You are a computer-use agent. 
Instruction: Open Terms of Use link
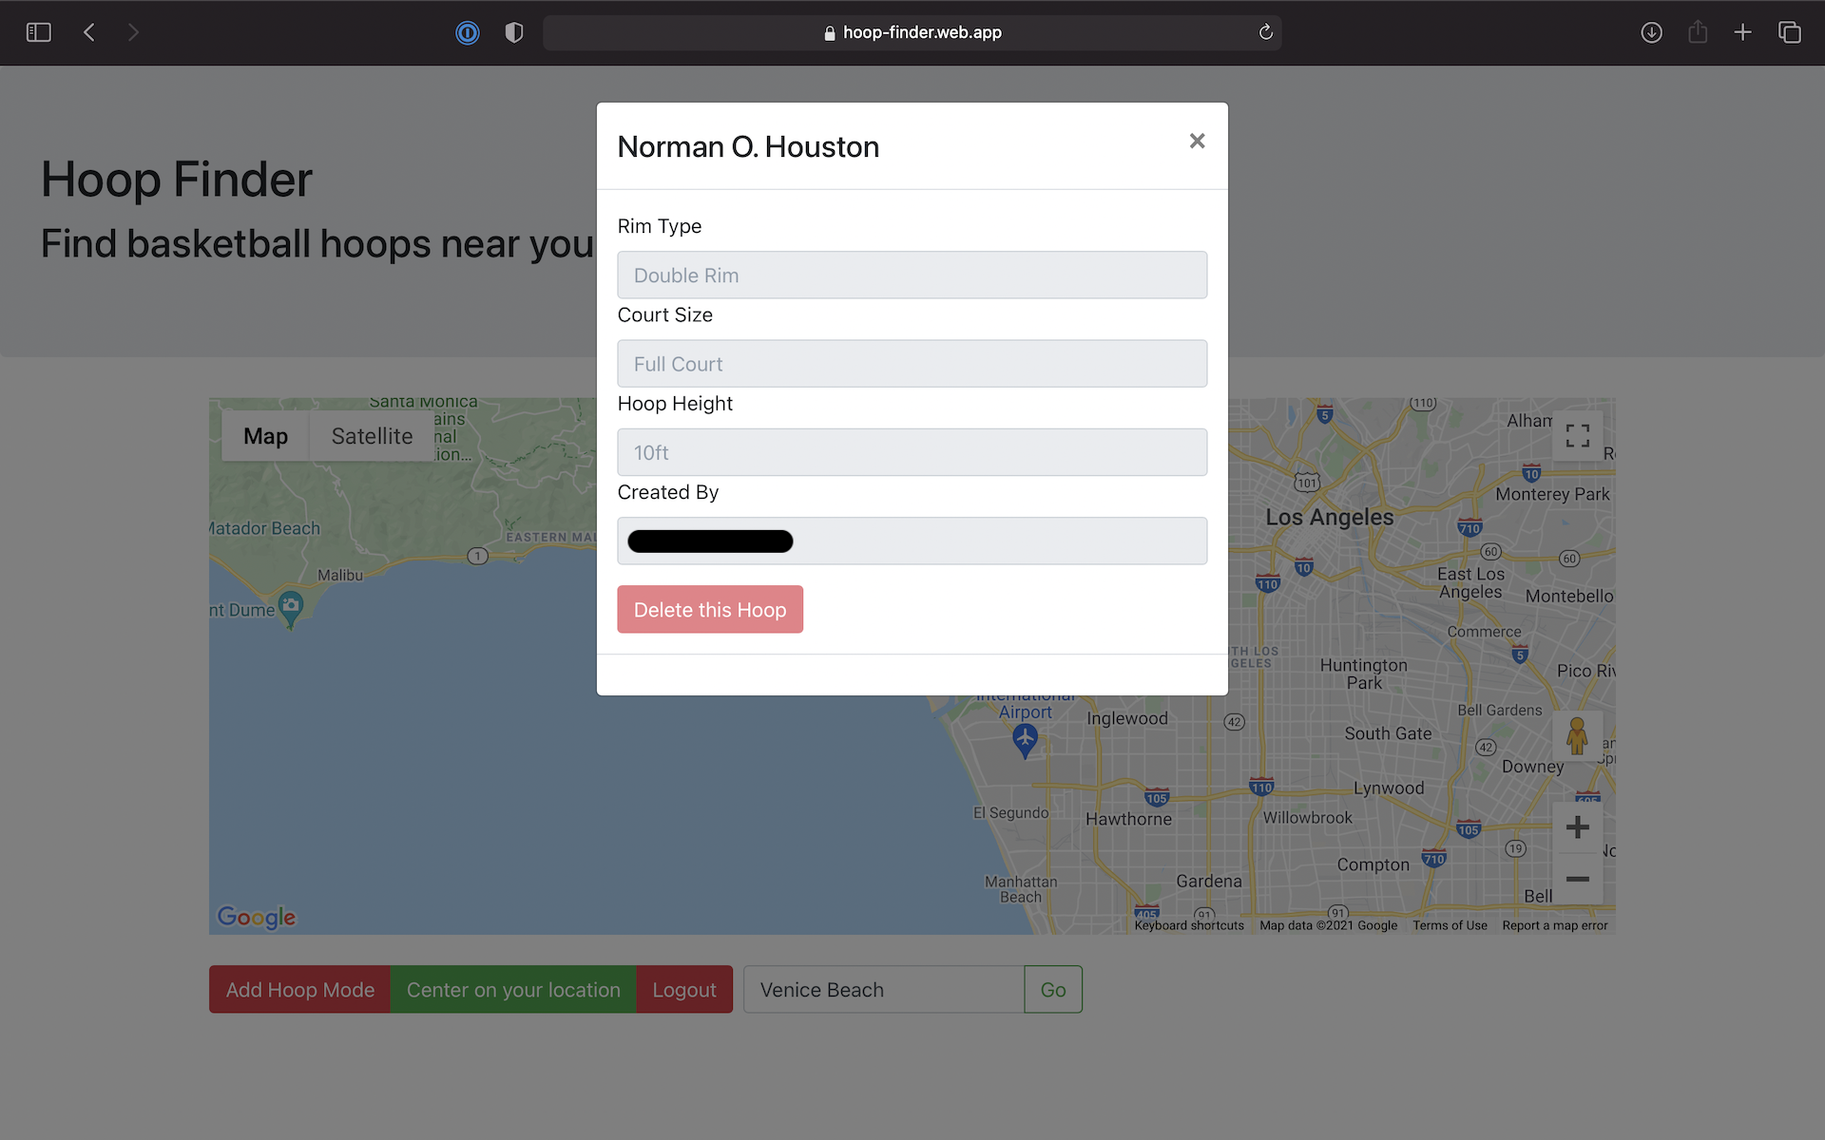click(1450, 924)
